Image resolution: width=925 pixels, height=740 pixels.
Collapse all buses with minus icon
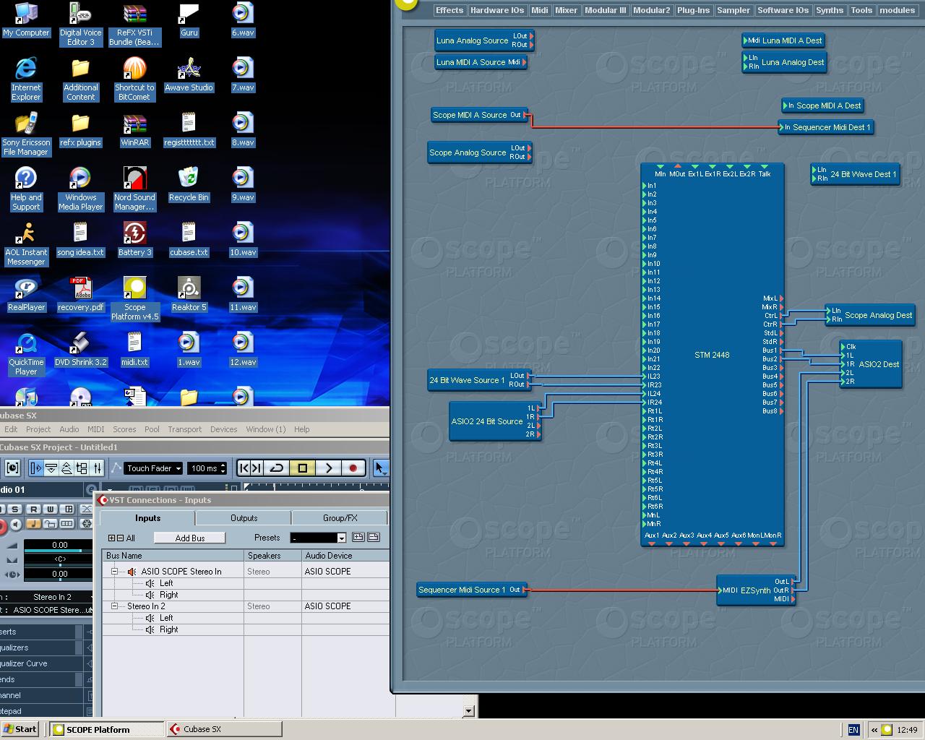click(120, 538)
